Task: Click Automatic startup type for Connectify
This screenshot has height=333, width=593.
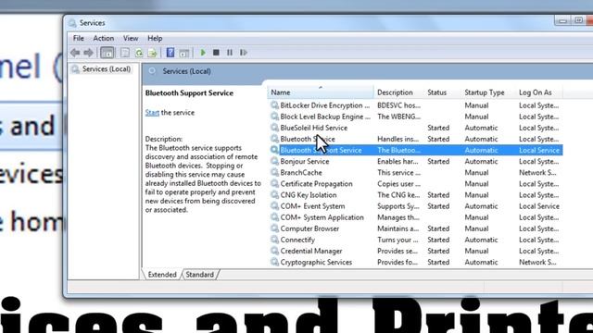Action: tap(481, 240)
